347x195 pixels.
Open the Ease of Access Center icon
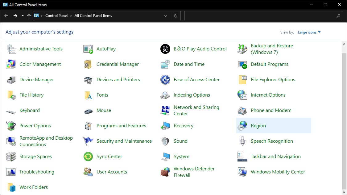(165, 80)
